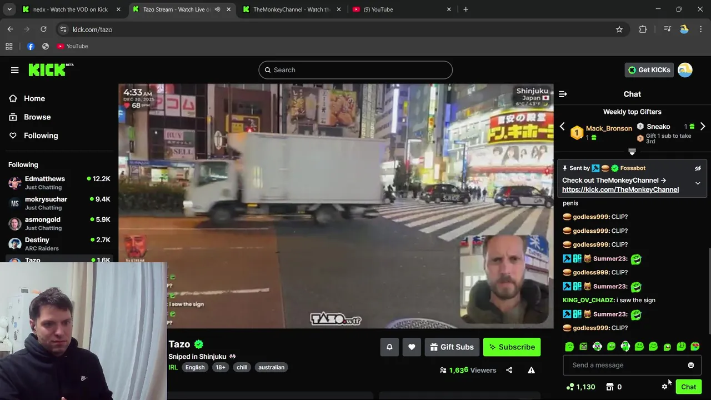Show next top gifter
The image size is (711, 400).
(x=703, y=127)
